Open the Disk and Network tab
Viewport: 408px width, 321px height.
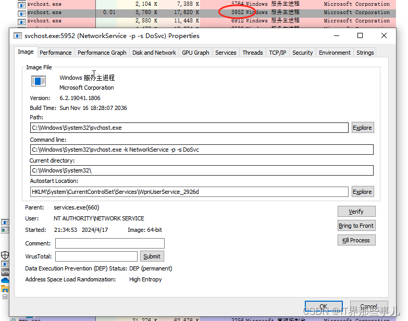click(x=154, y=53)
